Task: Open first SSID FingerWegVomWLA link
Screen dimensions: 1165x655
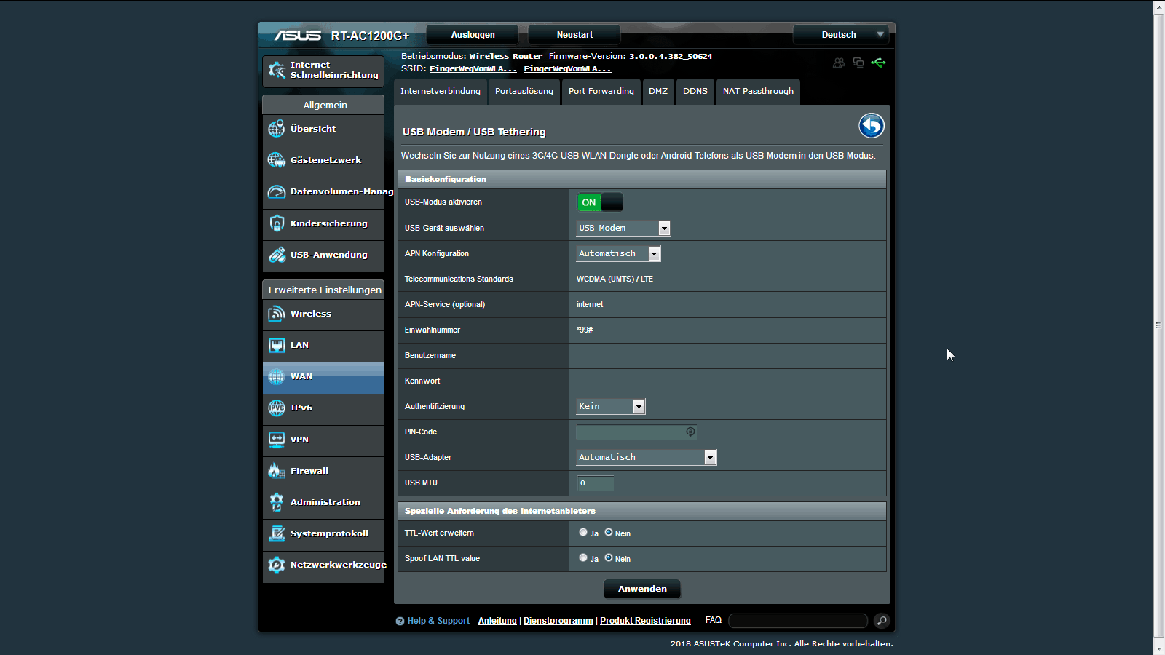Action: [x=473, y=68]
